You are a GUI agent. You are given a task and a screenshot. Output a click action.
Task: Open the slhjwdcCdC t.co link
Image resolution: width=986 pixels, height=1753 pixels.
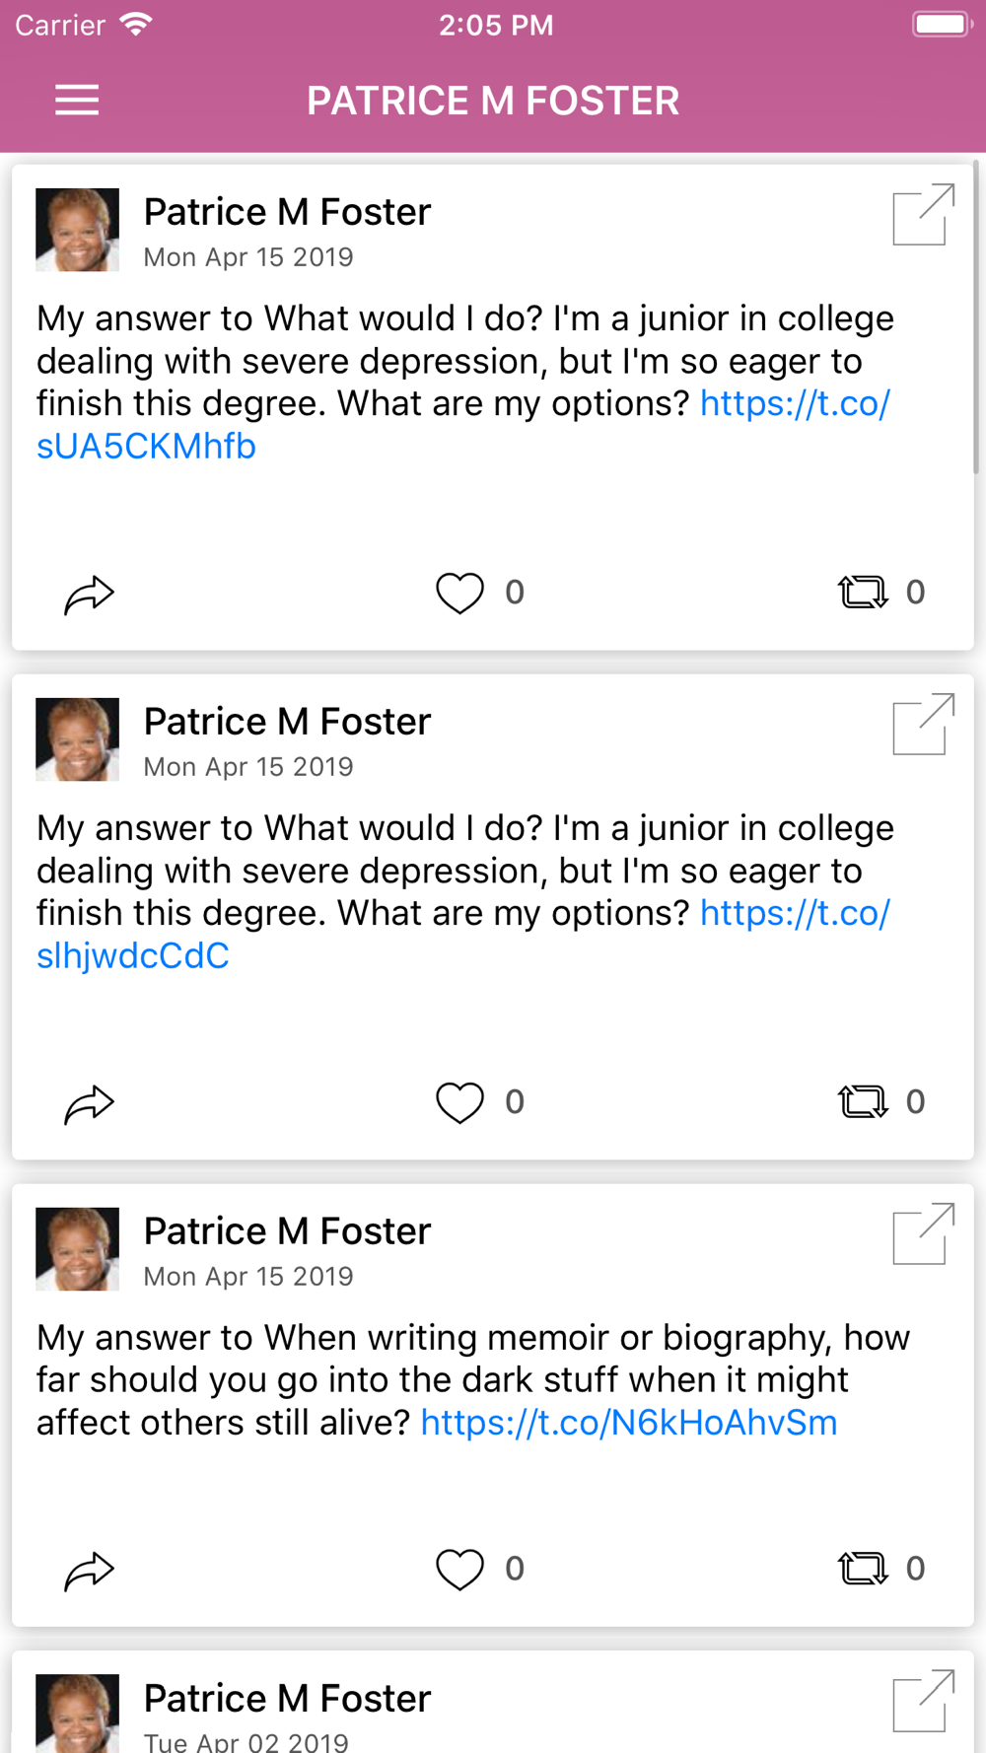tap(133, 956)
